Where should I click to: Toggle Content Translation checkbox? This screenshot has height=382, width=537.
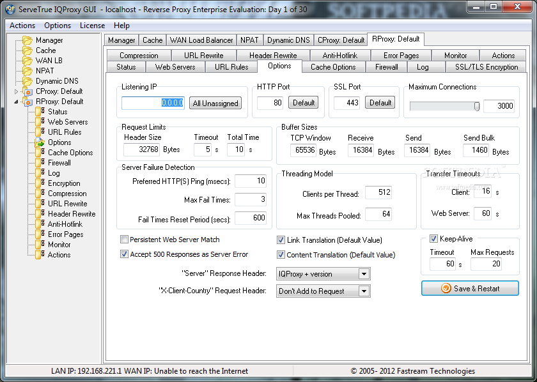pyautogui.click(x=281, y=255)
